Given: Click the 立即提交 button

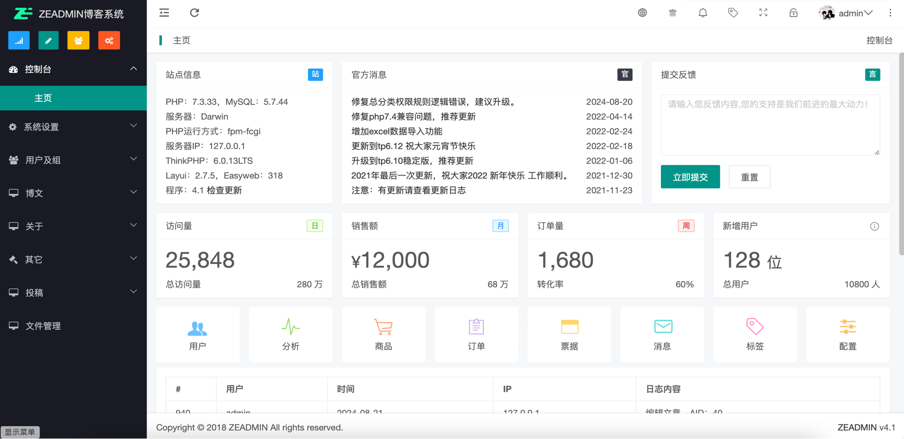Looking at the screenshot, I should [690, 177].
